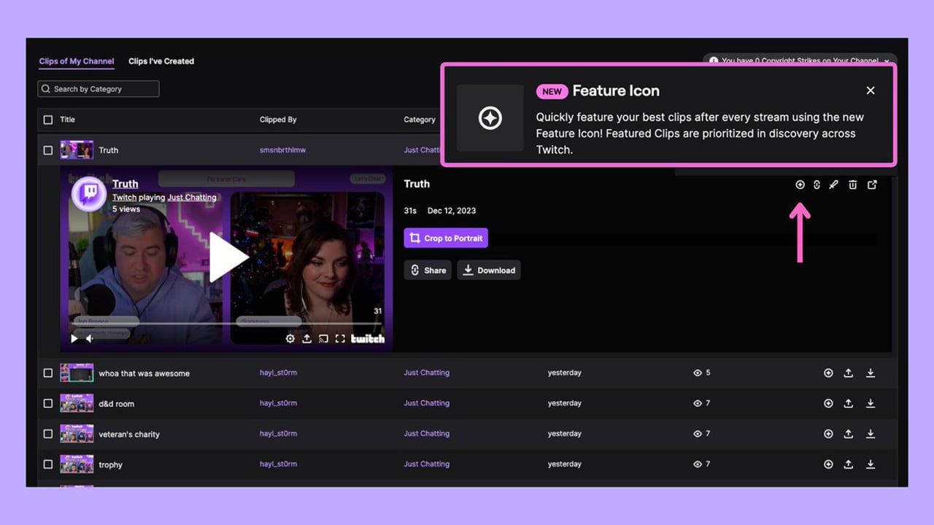
Task: Open Truth clip in new window icon
Action: pos(872,185)
